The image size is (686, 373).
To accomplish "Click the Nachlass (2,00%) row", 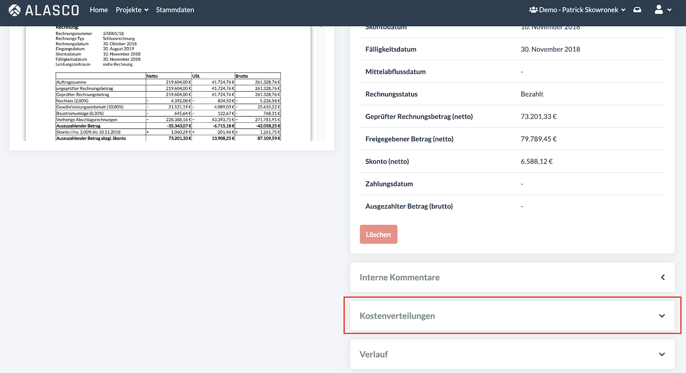I will point(168,101).
